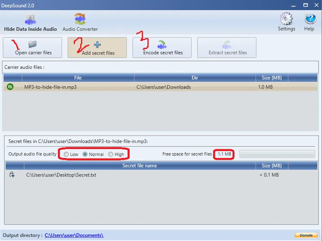Open the output directory link C:\Users\user\Documents\
Image resolution: width=322 pixels, height=241 pixels.
click(74, 235)
